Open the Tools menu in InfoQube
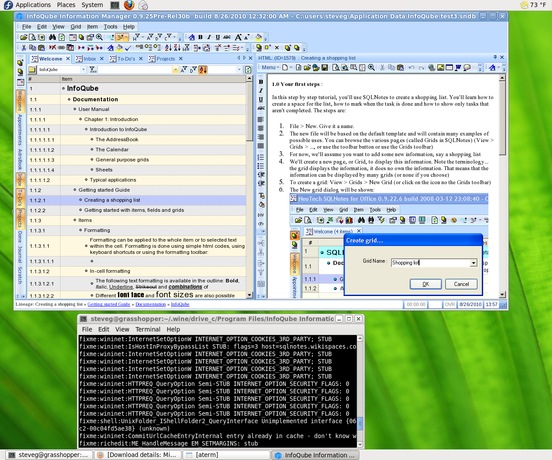 [111, 27]
